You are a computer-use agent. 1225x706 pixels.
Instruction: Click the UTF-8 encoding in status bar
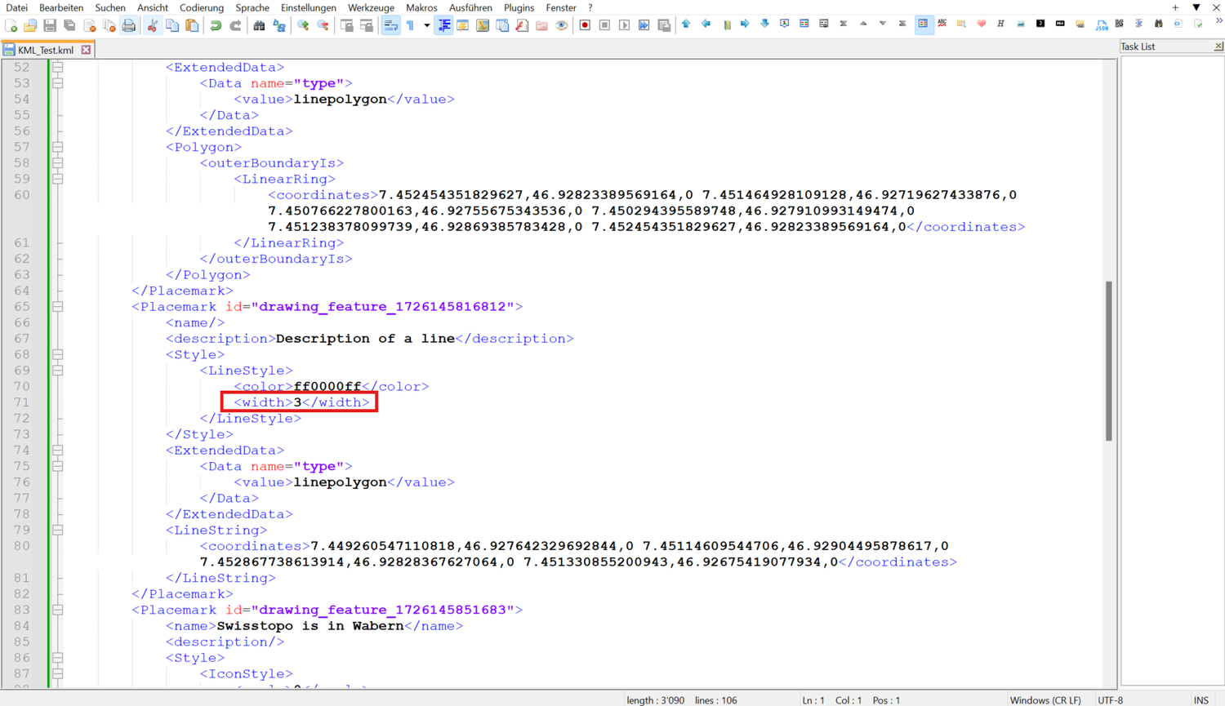pos(1110,700)
